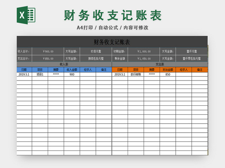Click the income table 2019.5.1 date cell
The width and height of the screenshot is (225, 168).
pyautogui.click(x=24, y=74)
